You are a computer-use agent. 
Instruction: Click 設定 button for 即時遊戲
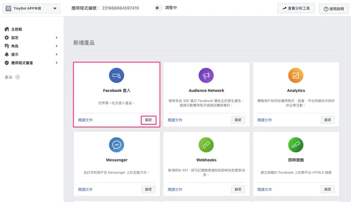point(328,189)
